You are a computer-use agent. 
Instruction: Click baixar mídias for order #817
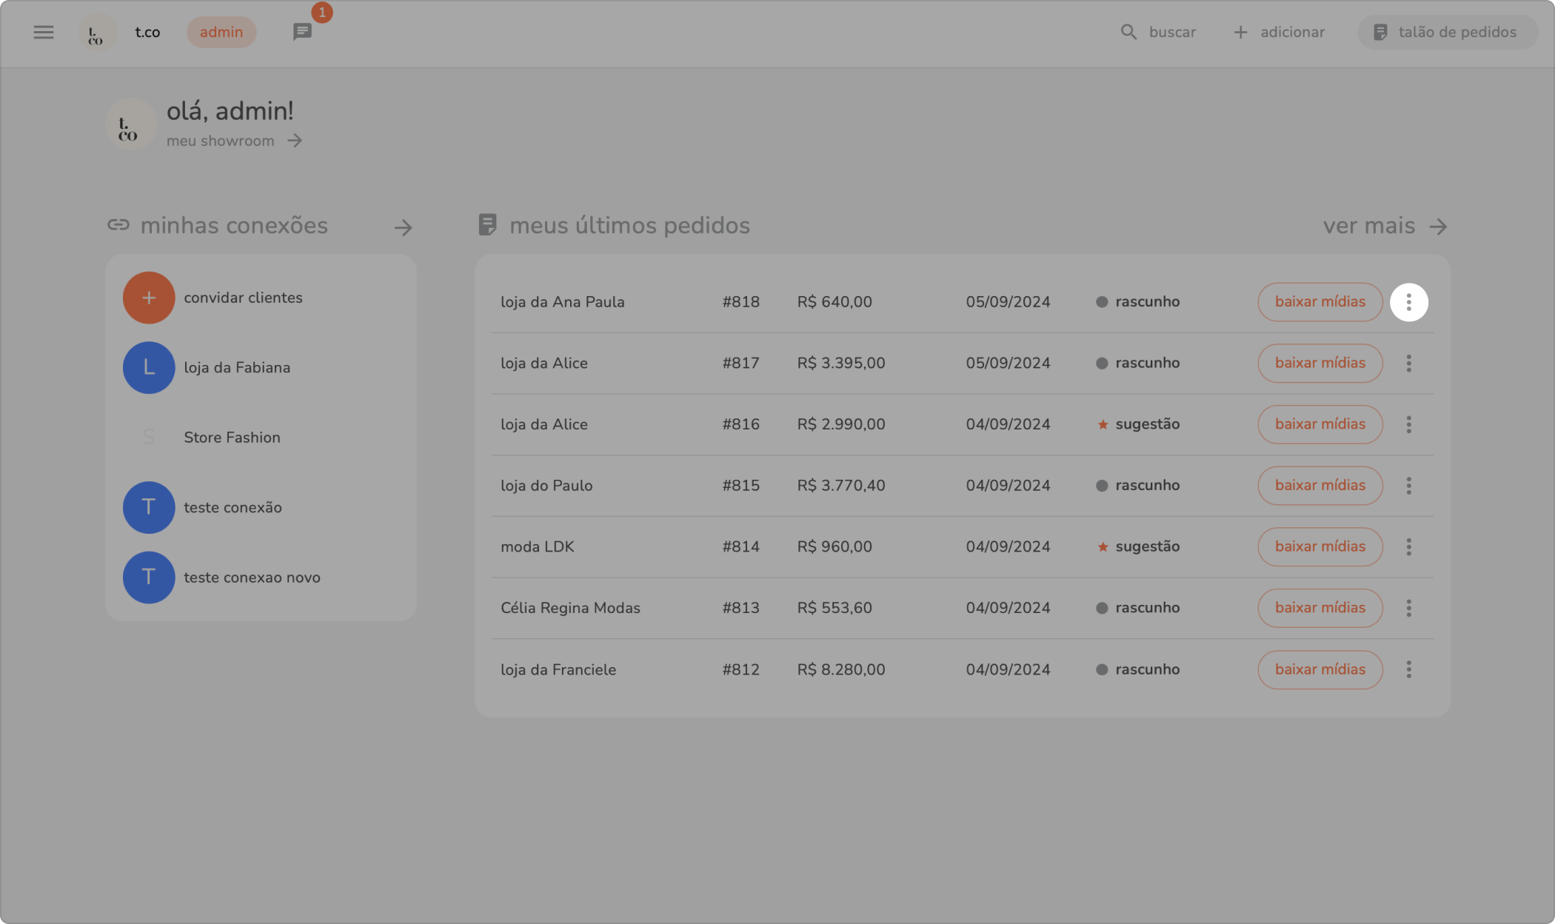(x=1320, y=363)
